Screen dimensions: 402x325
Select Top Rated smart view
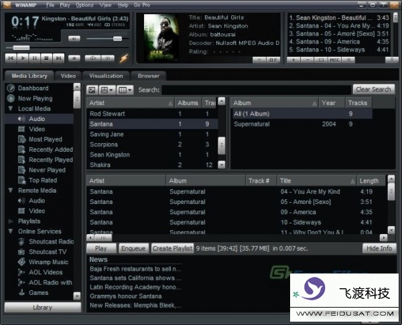(43, 181)
